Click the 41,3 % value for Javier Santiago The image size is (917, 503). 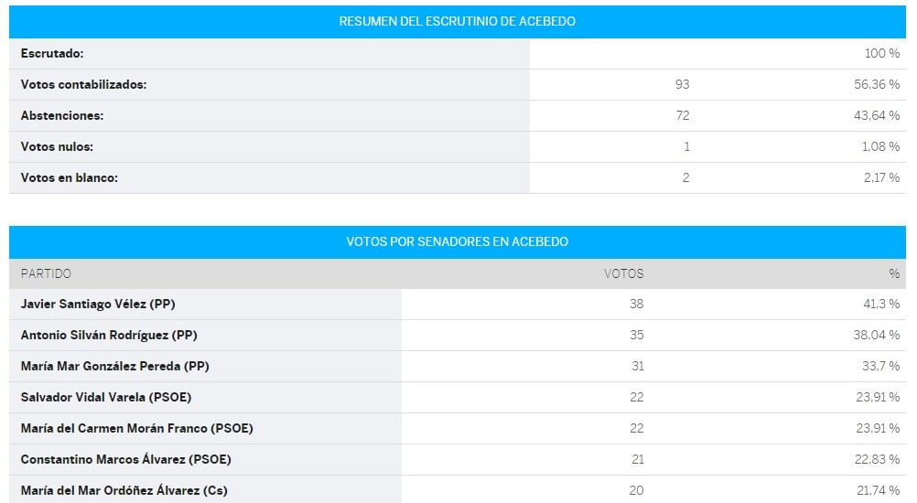coord(880,304)
